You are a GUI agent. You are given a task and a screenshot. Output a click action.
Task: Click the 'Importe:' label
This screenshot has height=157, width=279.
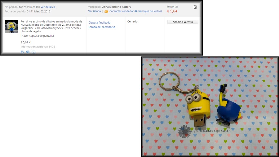[x=172, y=7]
